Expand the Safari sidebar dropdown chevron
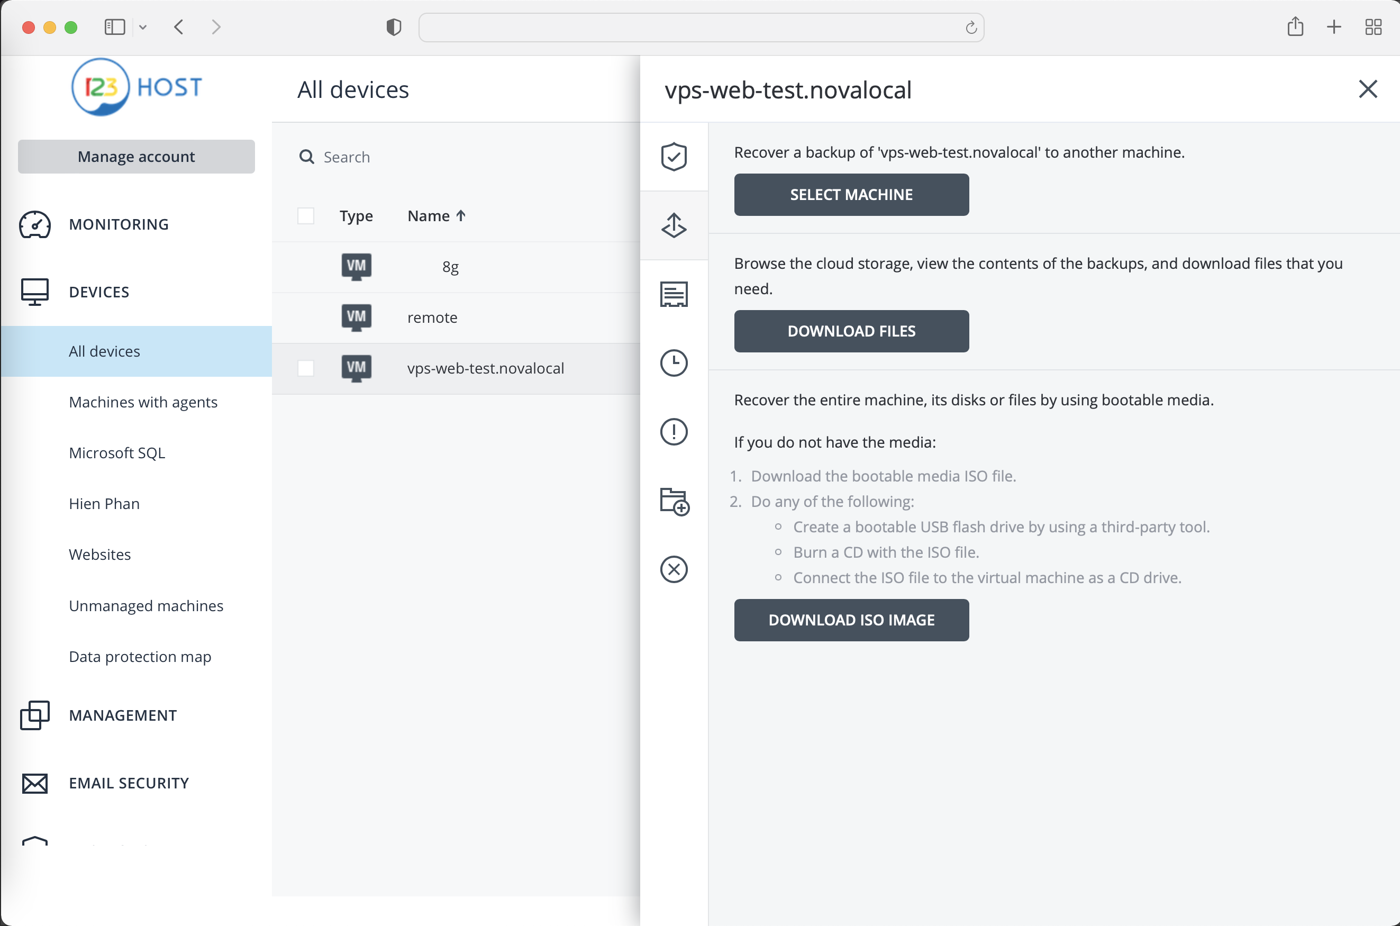Image resolution: width=1400 pixels, height=926 pixels. pyautogui.click(x=143, y=27)
